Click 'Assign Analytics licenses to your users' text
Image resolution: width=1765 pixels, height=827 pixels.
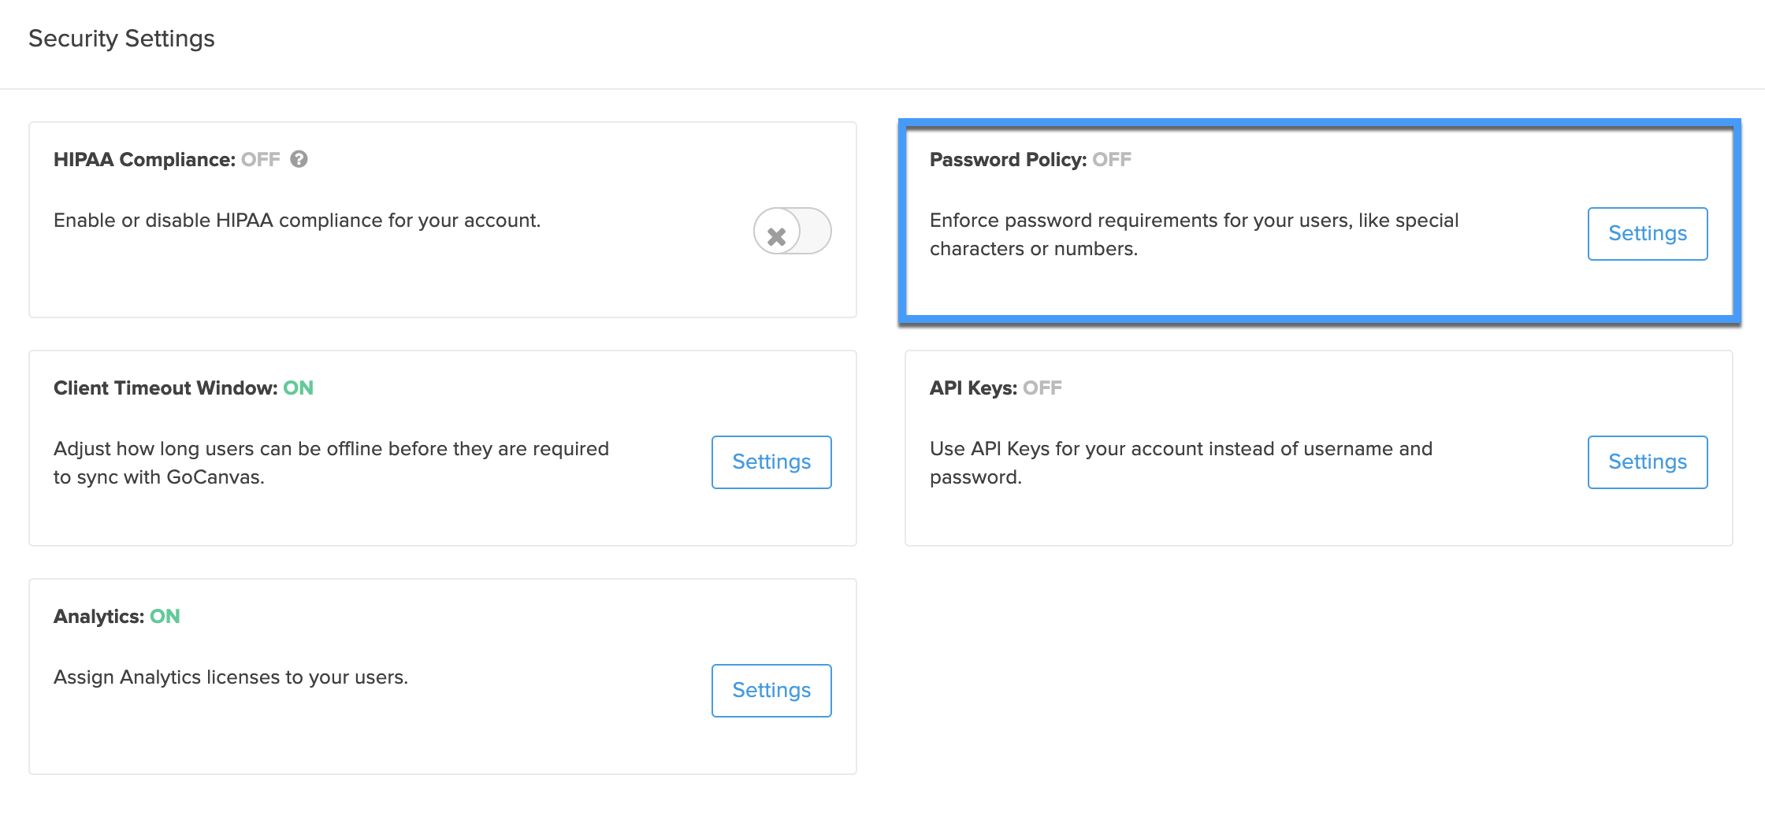[231, 677]
